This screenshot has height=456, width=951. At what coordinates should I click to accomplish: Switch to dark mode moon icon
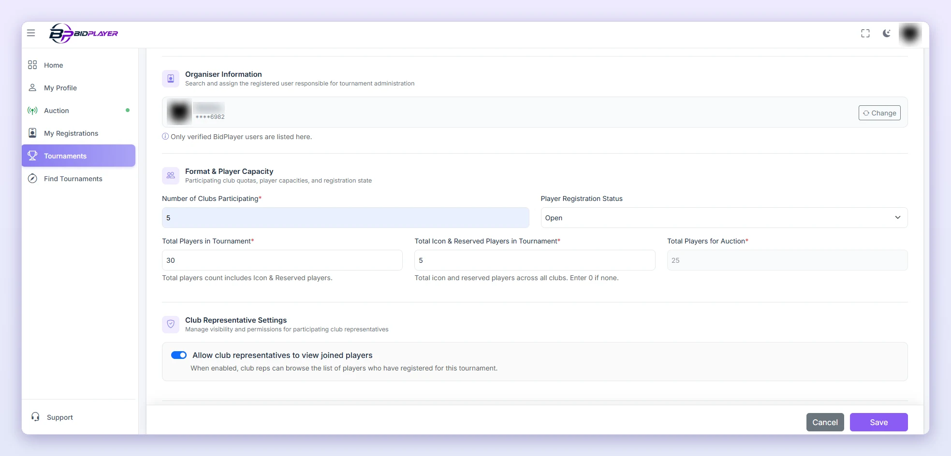click(x=887, y=33)
